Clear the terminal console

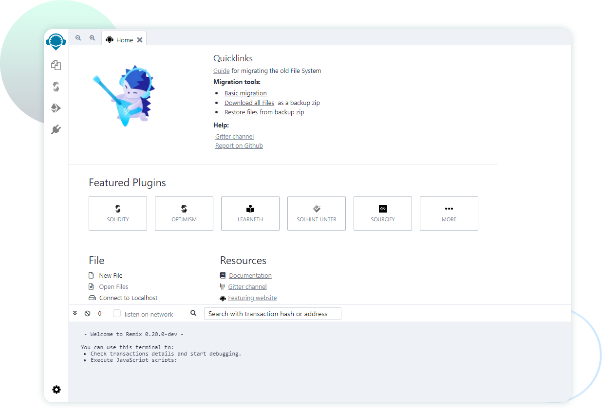[x=87, y=313]
